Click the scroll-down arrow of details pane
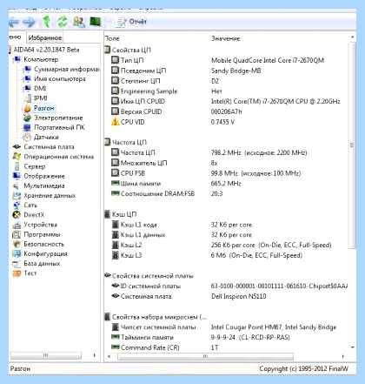The image size is (365, 384). coord(353,347)
